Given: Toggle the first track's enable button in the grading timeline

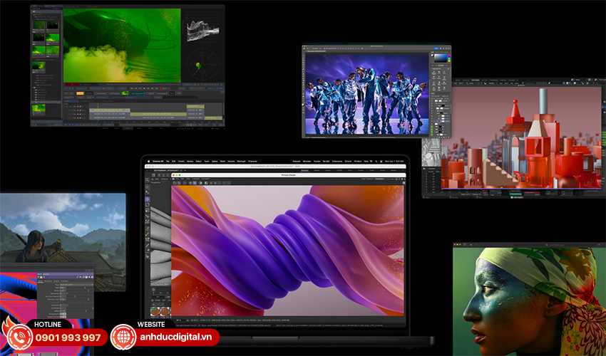Looking at the screenshot, I should (71, 105).
